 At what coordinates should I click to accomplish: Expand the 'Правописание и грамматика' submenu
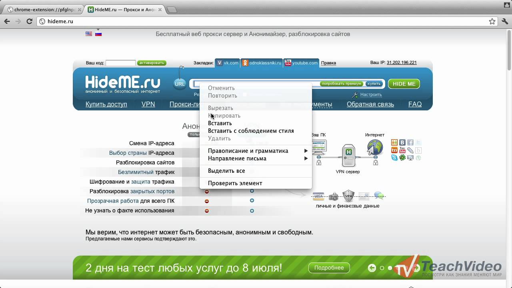point(256,151)
